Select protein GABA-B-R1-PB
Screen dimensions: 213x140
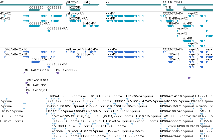pos(16,54)
